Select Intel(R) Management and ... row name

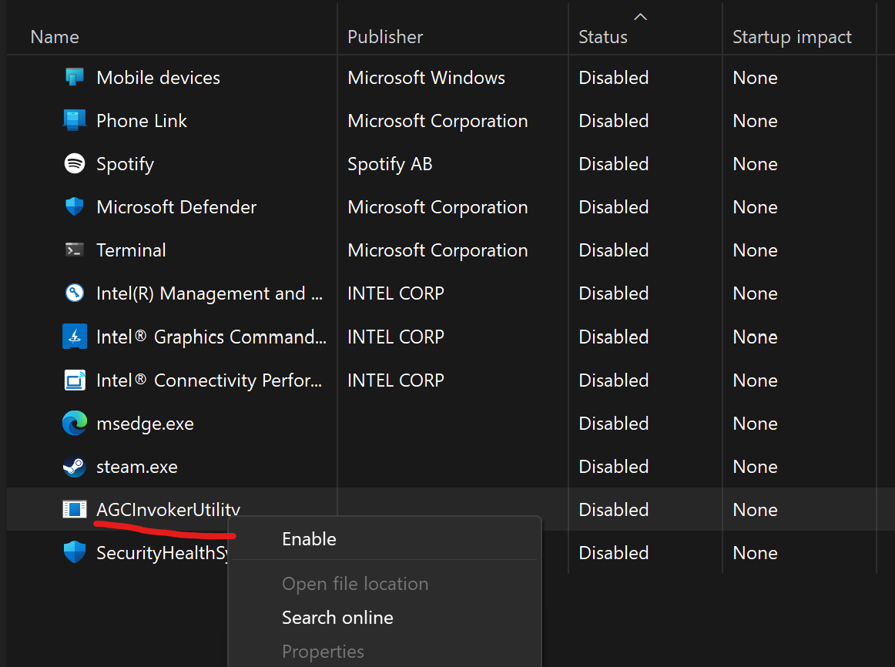coord(210,294)
